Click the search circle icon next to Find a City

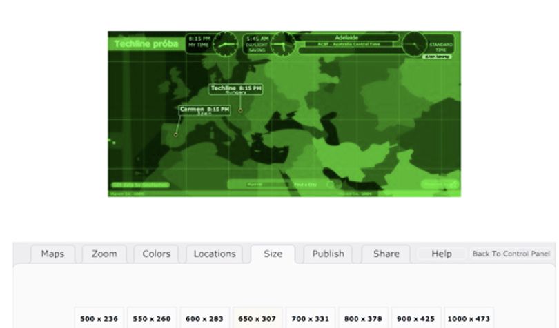tap(331, 185)
